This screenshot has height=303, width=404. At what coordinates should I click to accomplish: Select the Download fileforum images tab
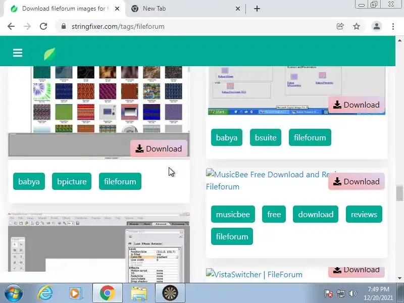(65, 9)
